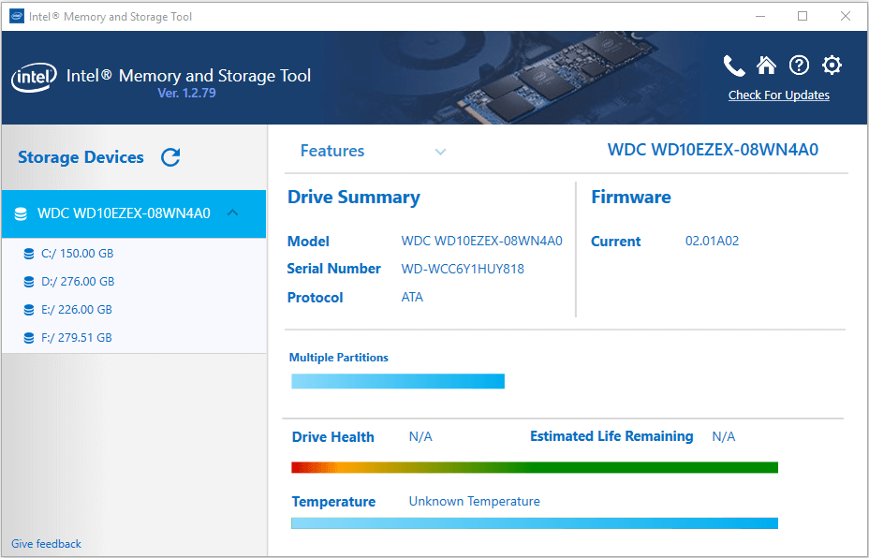Viewport: 869px width, 558px height.
Task: Click the drive icon beside WDC WD10EZEX
Action: point(21,214)
